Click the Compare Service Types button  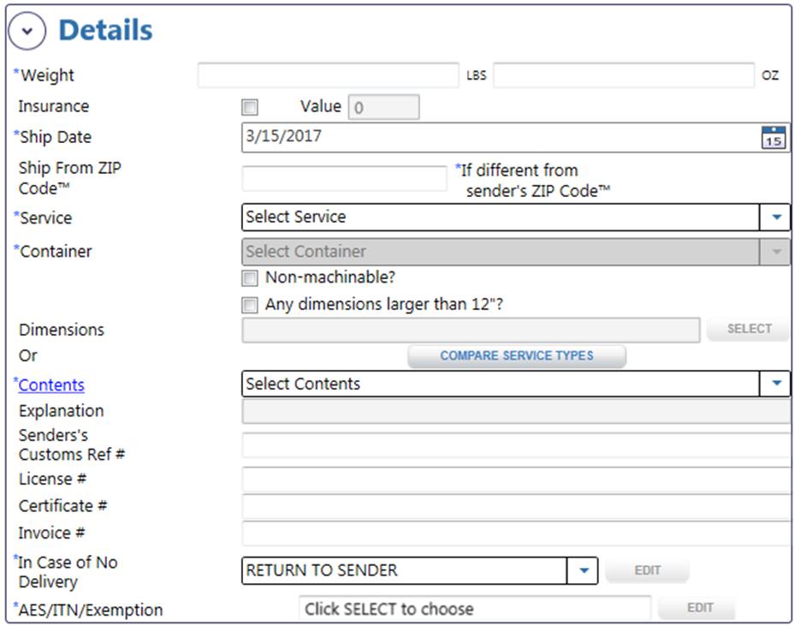(517, 356)
